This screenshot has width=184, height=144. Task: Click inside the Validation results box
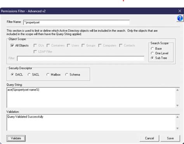click(x=91, y=122)
